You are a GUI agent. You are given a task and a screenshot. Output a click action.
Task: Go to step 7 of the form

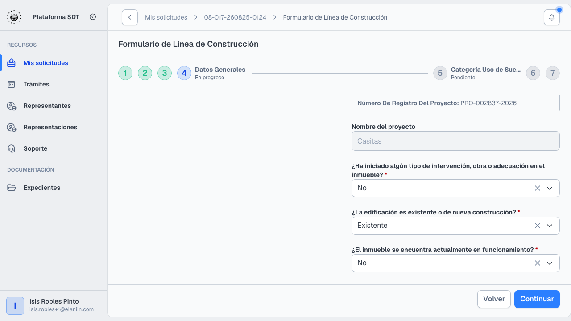click(x=553, y=73)
